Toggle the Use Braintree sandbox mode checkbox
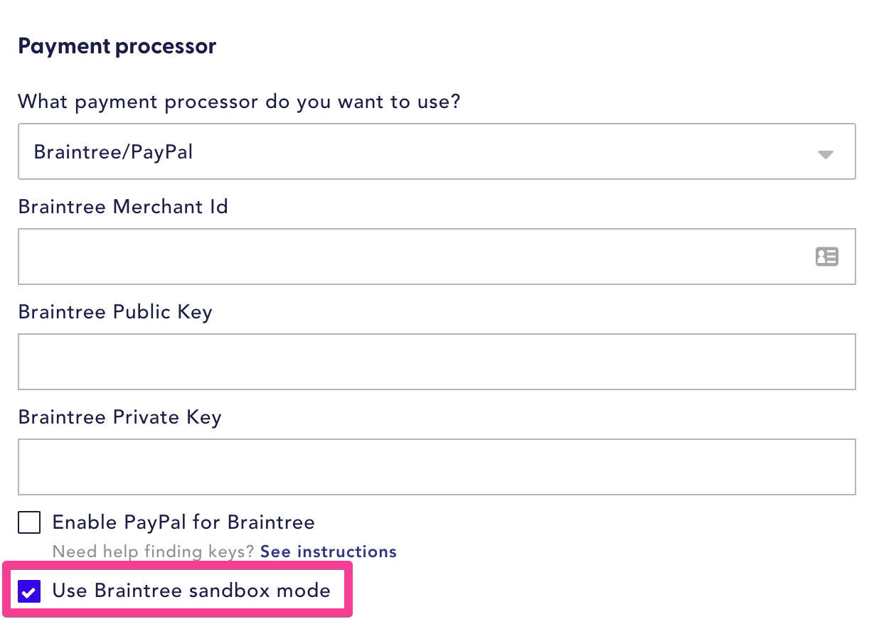Viewport: 874px width, 624px height. point(28,591)
